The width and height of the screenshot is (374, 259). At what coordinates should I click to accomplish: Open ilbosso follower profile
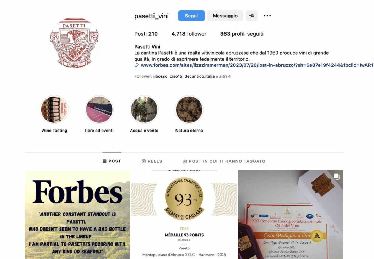coord(160,76)
